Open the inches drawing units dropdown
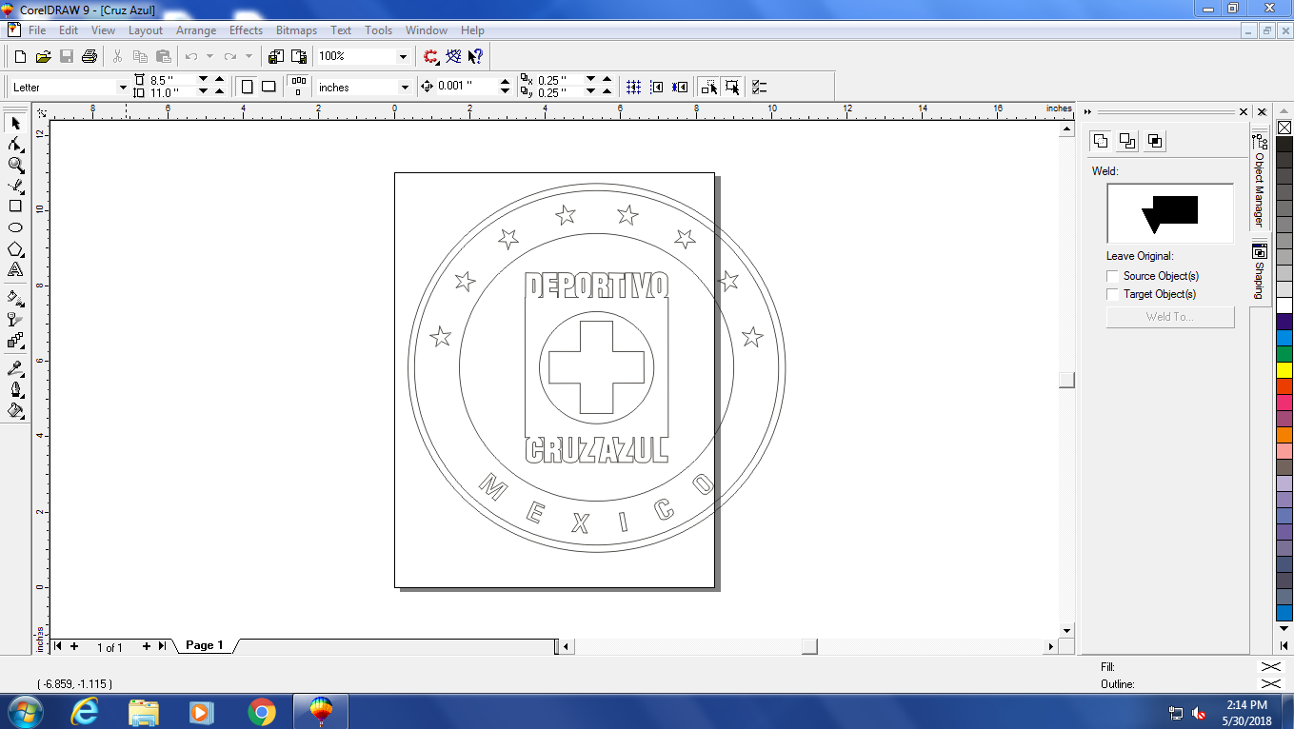The width and height of the screenshot is (1294, 729). pyautogui.click(x=404, y=88)
